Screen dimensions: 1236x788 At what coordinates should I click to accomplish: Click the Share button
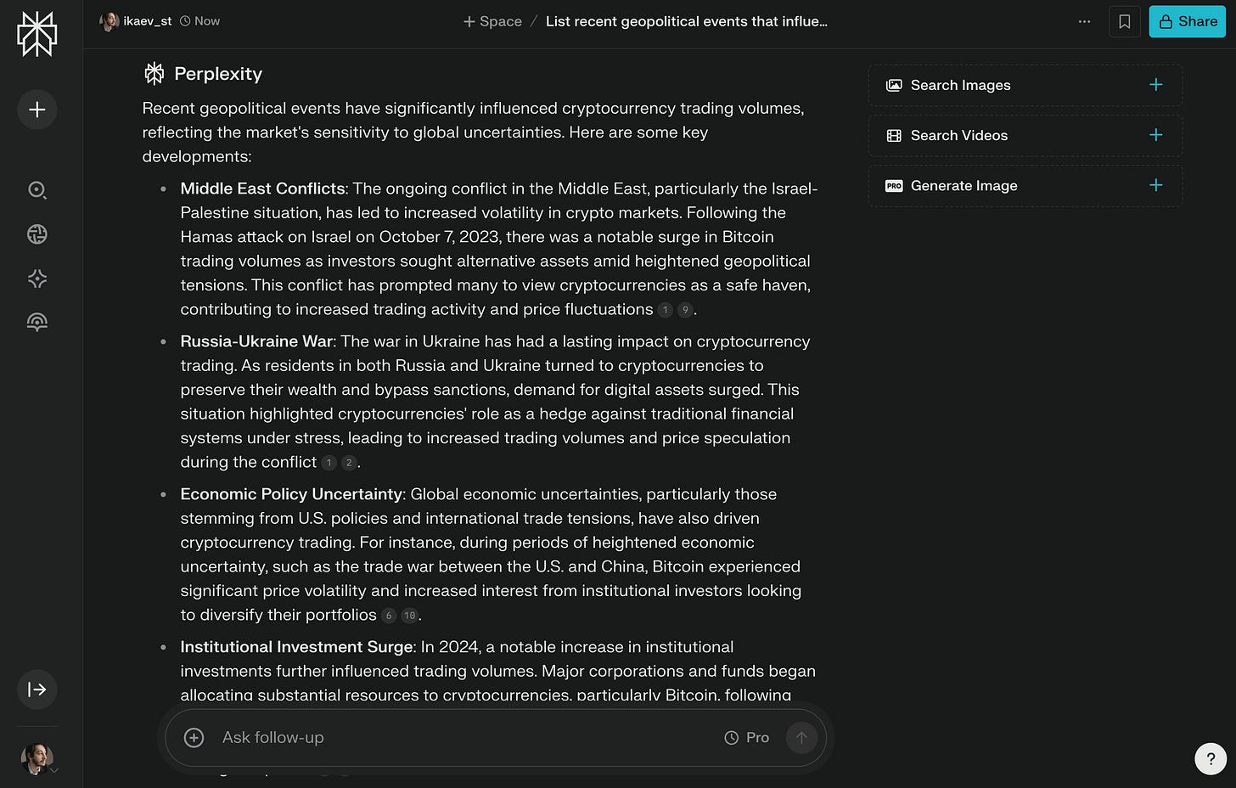point(1188,21)
